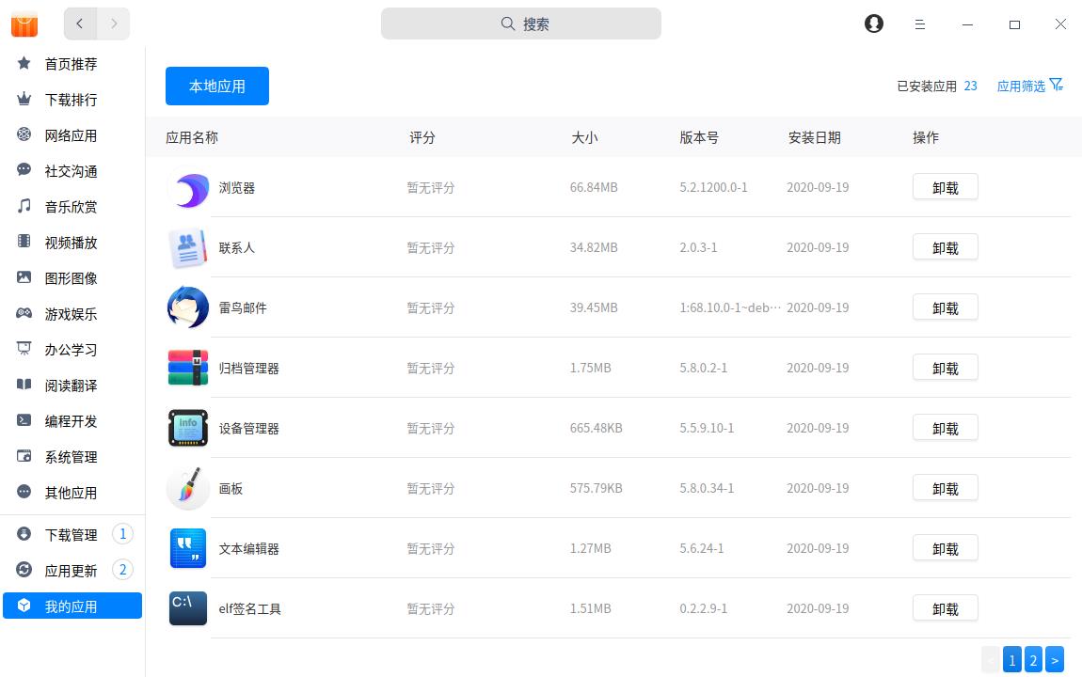1082x677 pixels.
Task: Open the hamburger main menu
Action: pyautogui.click(x=920, y=24)
